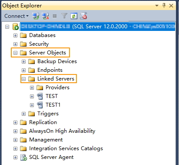Select Integration Services Catalogs folder
Viewport: 179px width, 165px height.
coord(66,148)
